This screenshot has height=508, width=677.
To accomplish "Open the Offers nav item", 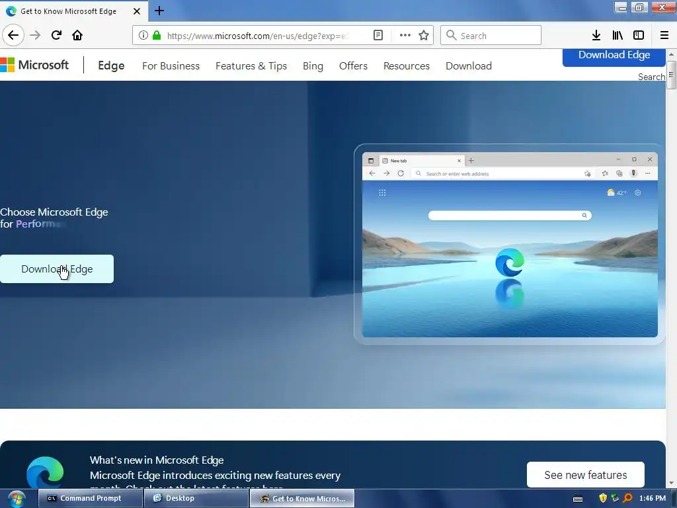I will coord(353,66).
